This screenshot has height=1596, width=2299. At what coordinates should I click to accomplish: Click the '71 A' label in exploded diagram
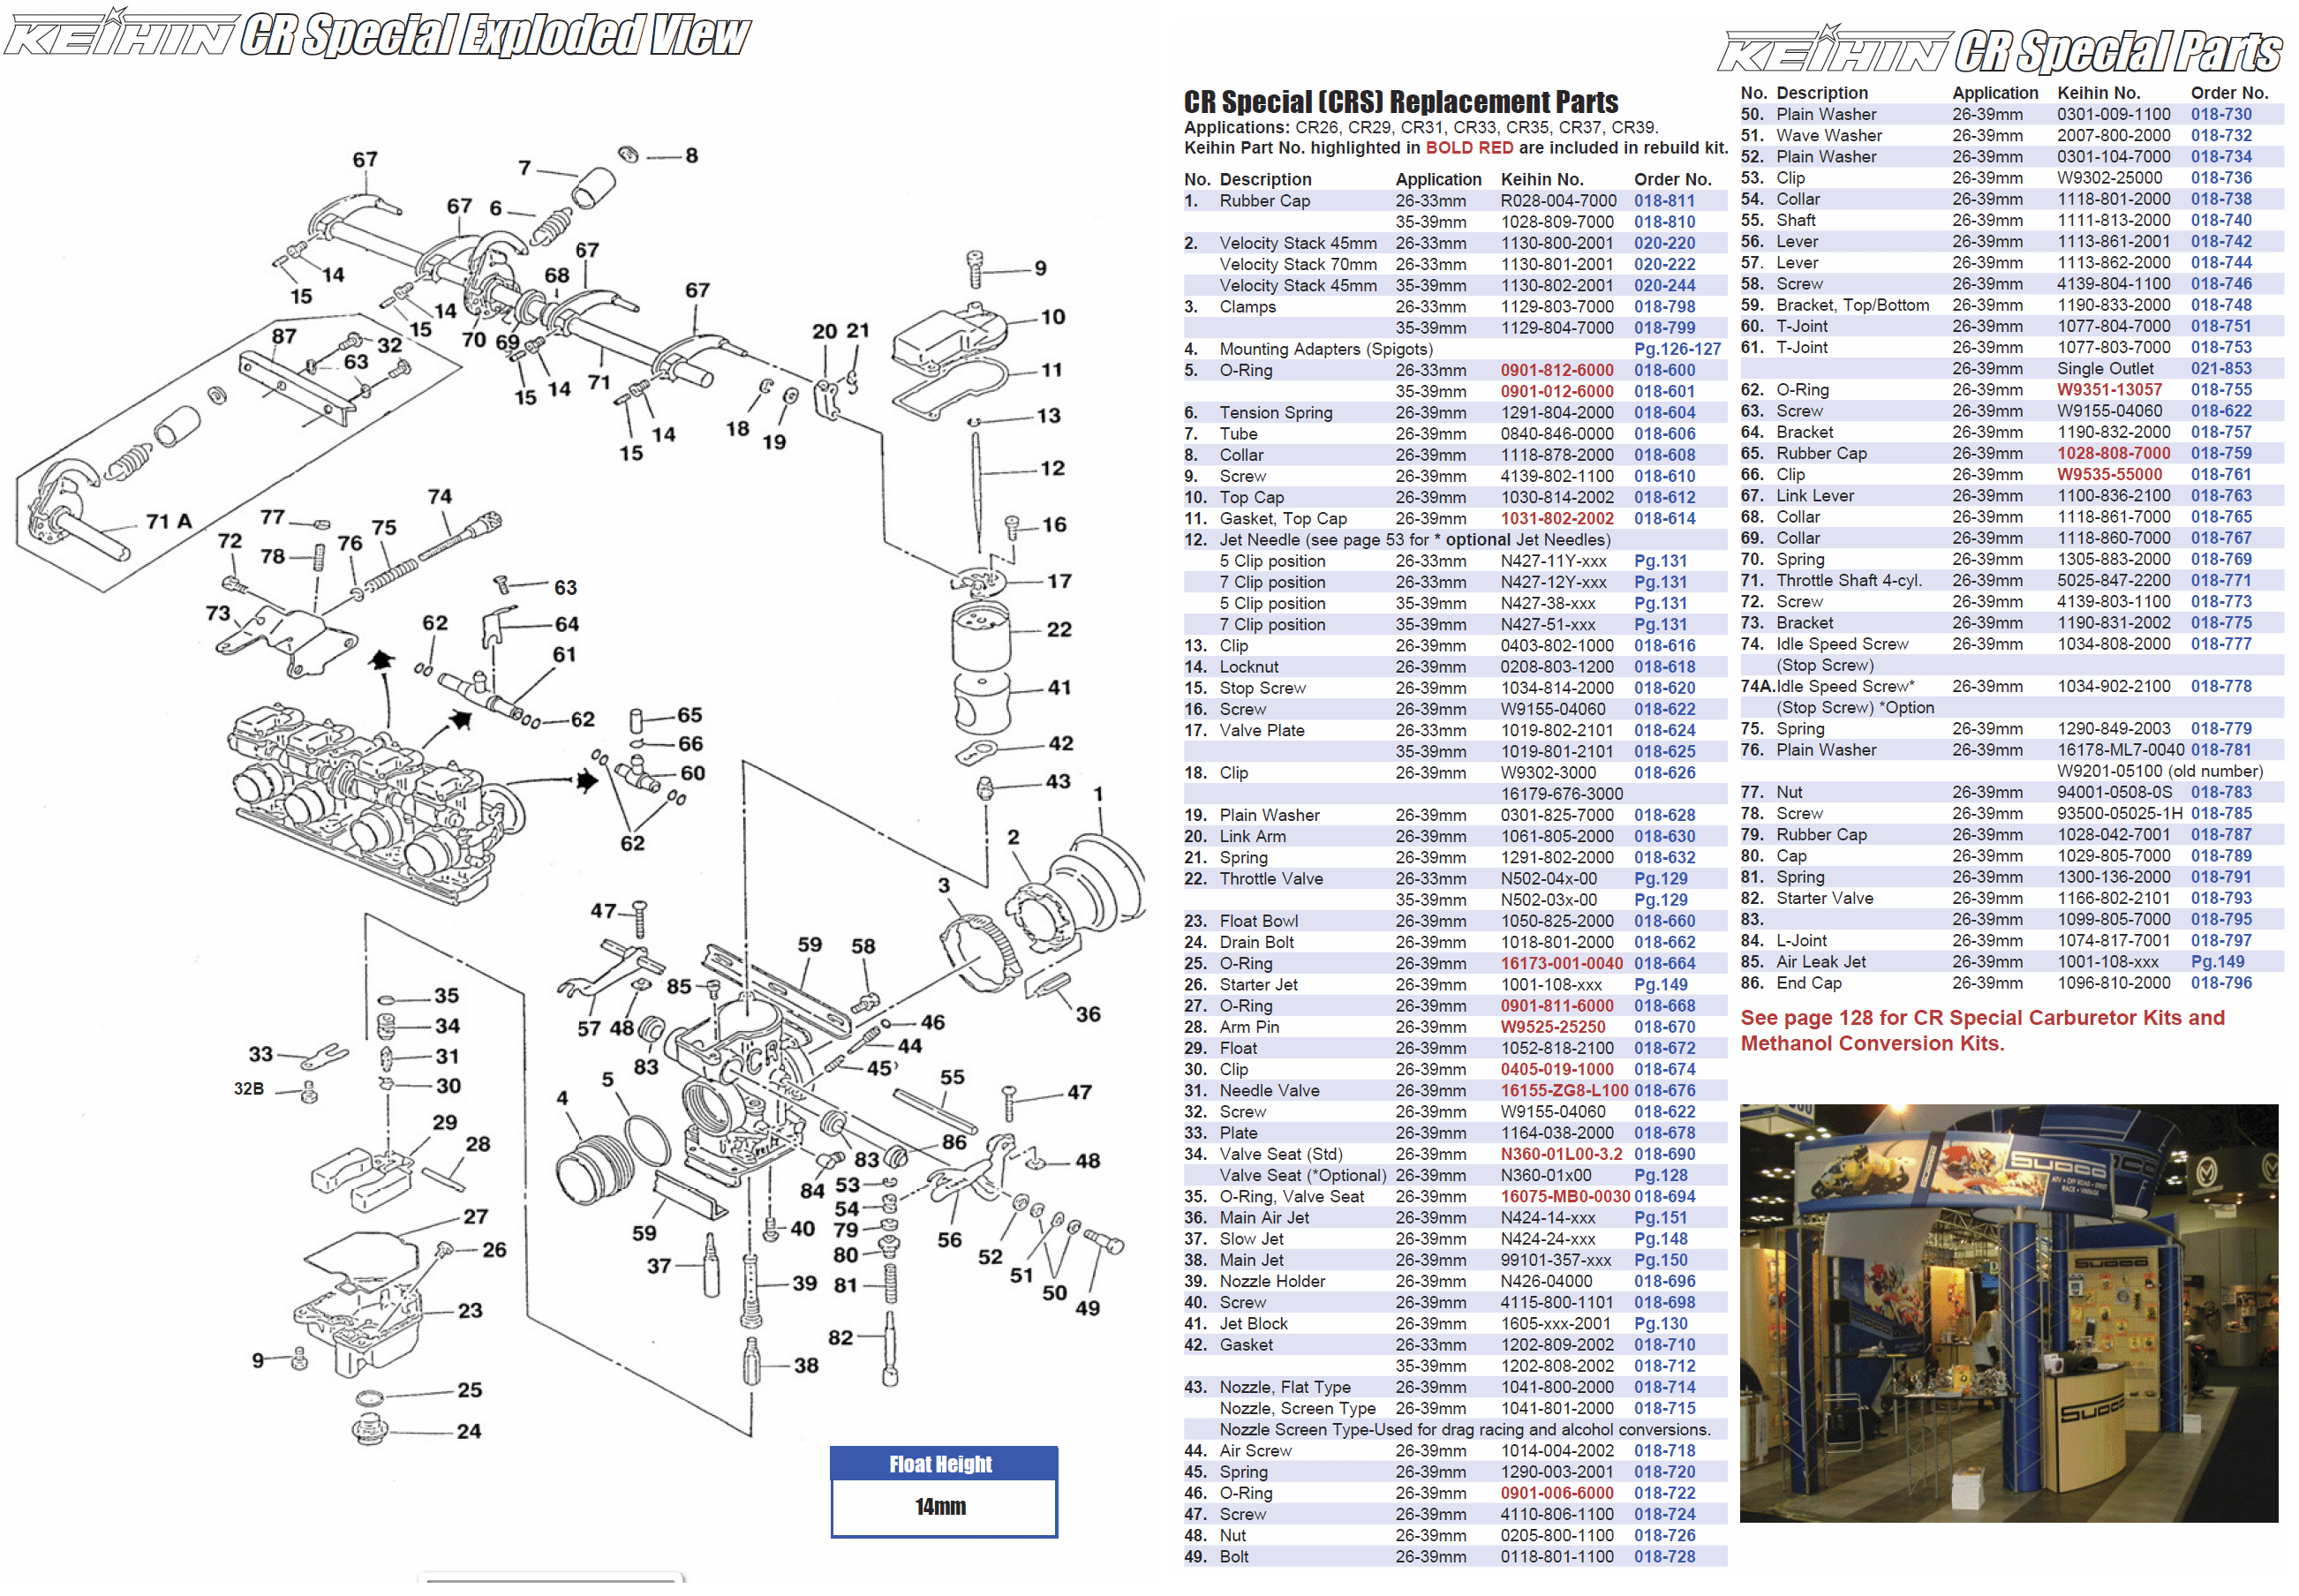(169, 521)
